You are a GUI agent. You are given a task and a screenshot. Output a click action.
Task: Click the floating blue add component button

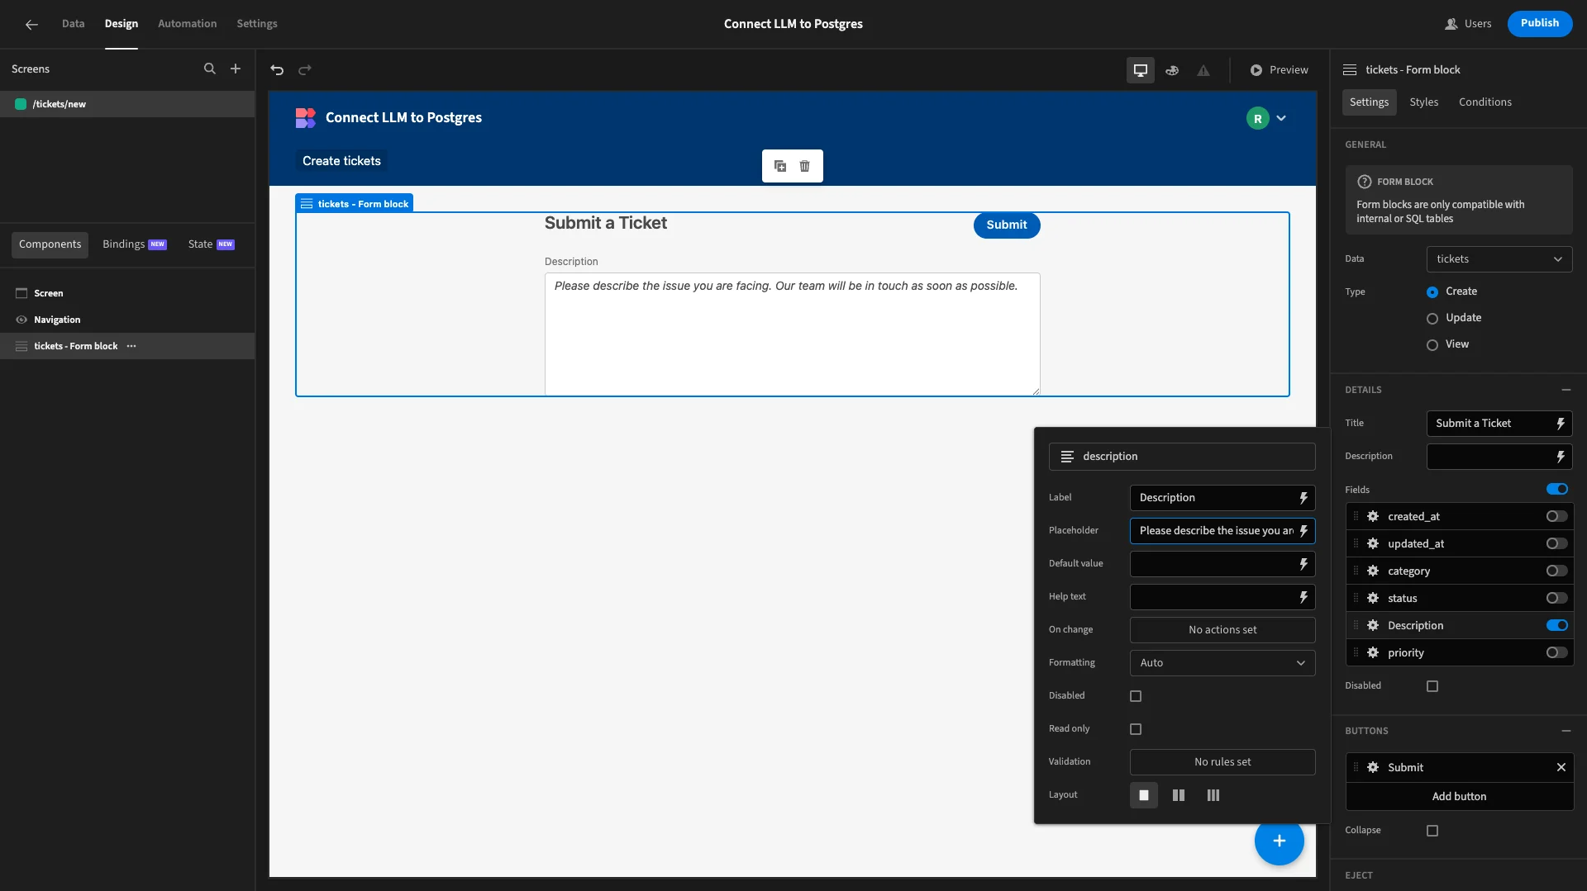[x=1280, y=841]
